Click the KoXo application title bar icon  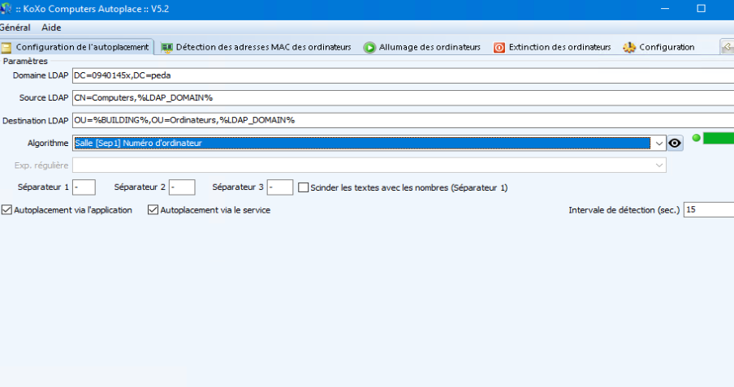coord(6,8)
